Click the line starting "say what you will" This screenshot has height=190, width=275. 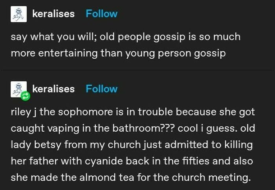tap(126, 37)
